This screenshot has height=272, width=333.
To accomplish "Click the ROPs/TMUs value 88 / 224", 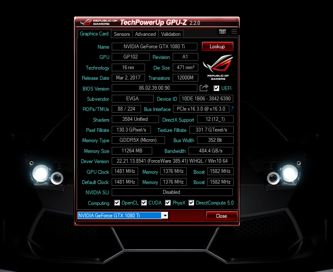I will [126, 109].
